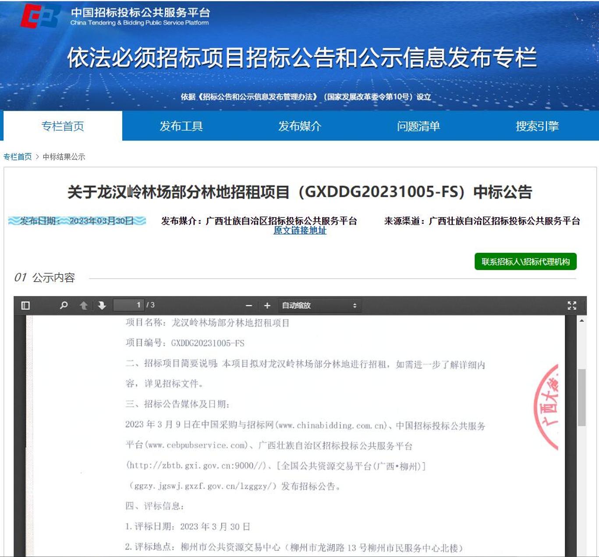Zoom out the PDF document
The image size is (599, 557).
[x=249, y=305]
